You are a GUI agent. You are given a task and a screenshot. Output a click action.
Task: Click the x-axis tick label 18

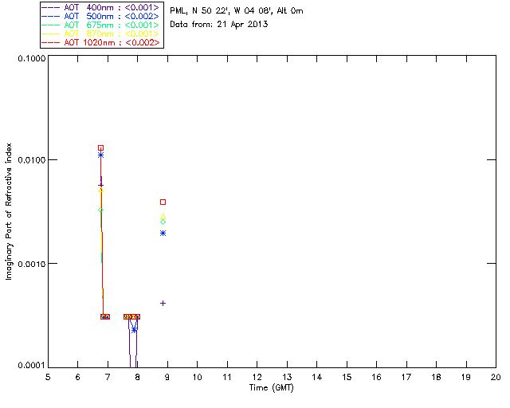(436, 377)
